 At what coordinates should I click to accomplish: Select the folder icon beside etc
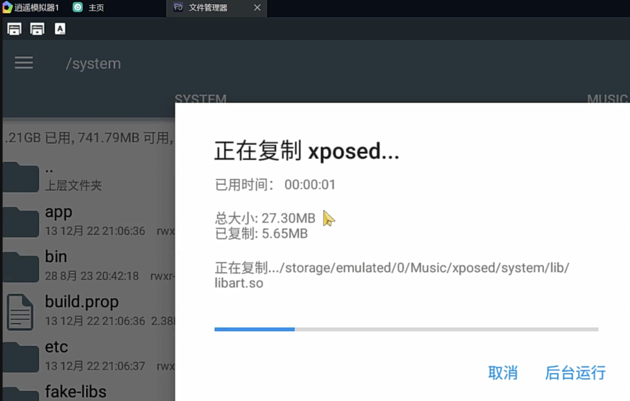21,357
